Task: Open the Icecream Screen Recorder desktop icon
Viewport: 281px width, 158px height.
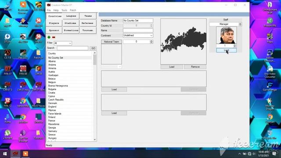Action: coord(23,8)
